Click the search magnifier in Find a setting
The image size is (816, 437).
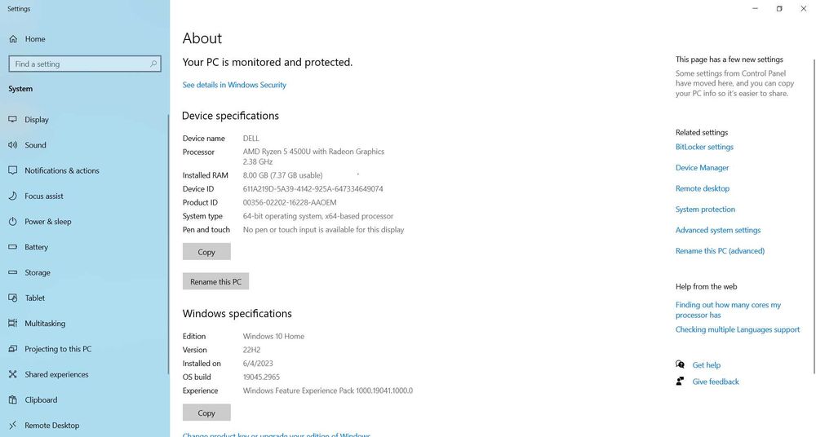click(x=153, y=64)
